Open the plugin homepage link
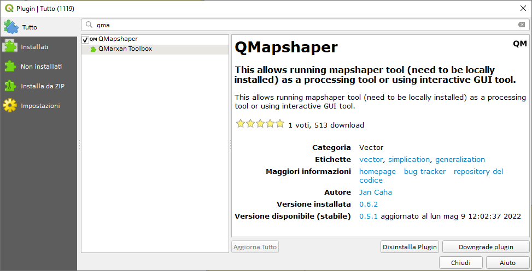The height and width of the screenshot is (271, 532). (x=377, y=172)
